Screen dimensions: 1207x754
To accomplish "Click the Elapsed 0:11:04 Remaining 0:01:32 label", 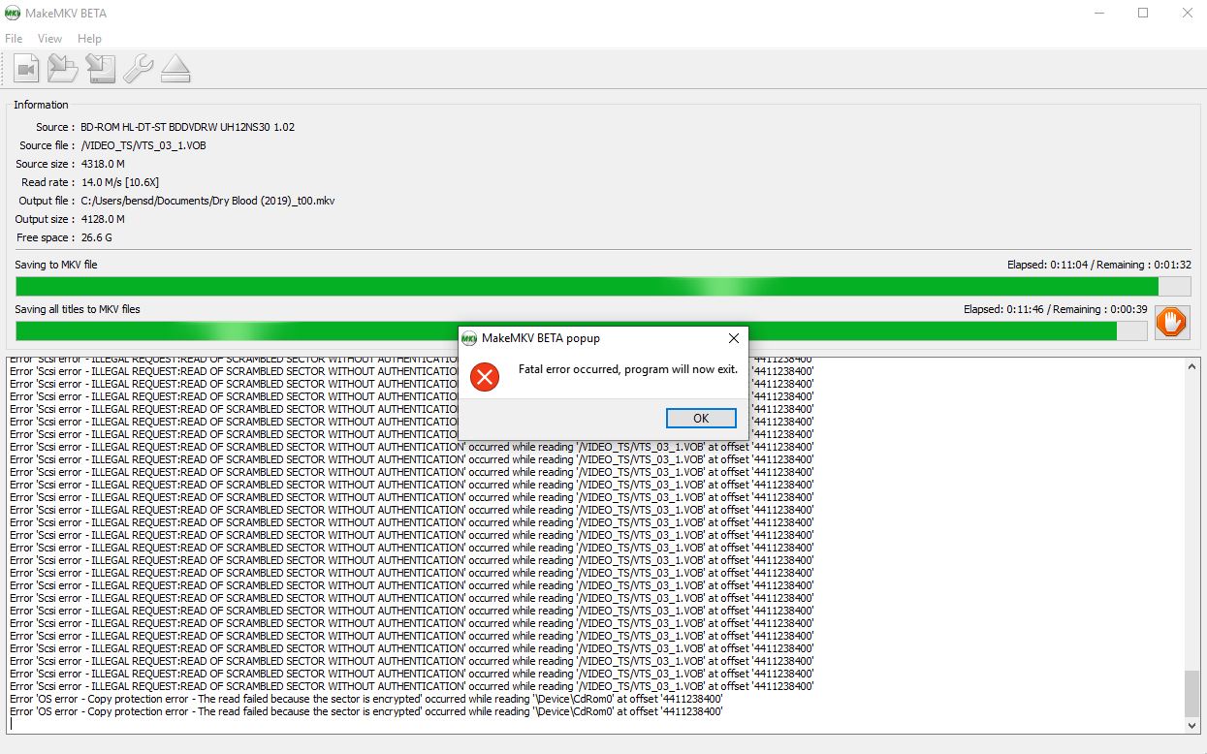I will [1098, 265].
